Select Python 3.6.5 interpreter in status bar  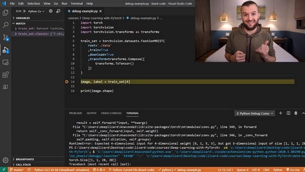pos(61,170)
